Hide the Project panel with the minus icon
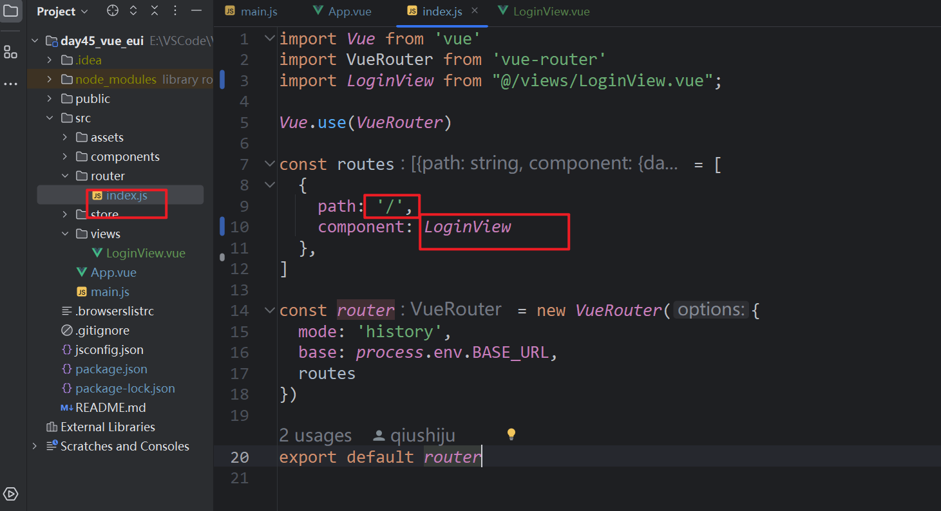Screen dimensions: 941x511 click(x=195, y=11)
